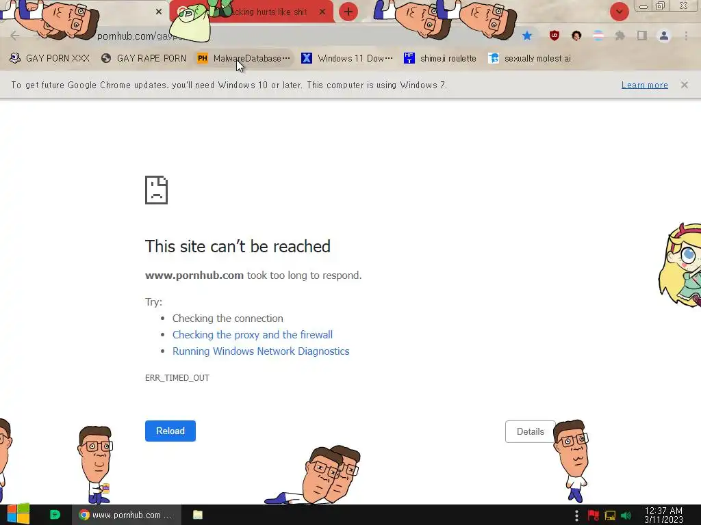Open the Details button

pyautogui.click(x=531, y=432)
